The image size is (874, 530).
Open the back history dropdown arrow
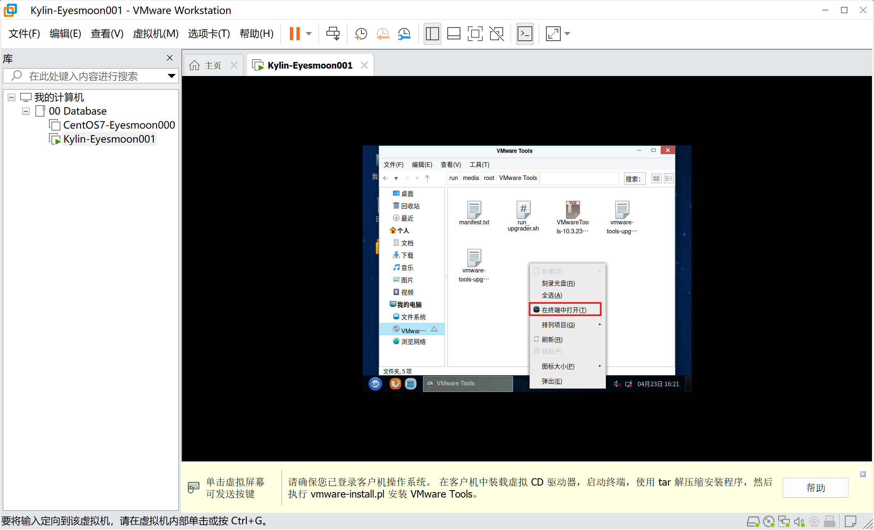396,178
